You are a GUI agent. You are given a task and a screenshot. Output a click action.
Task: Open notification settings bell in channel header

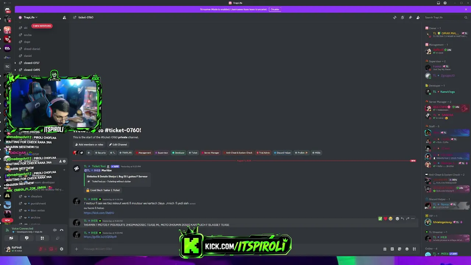point(403,17)
